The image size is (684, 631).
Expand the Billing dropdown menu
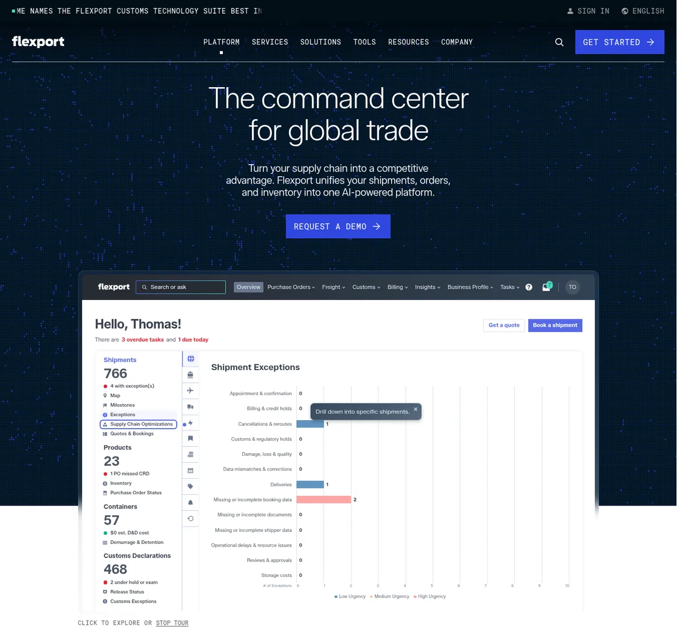[x=397, y=287]
